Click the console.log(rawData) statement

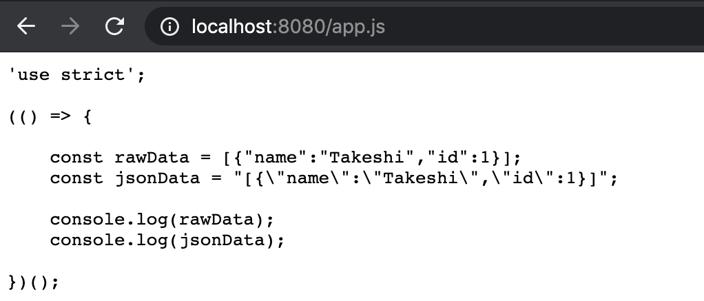162,220
